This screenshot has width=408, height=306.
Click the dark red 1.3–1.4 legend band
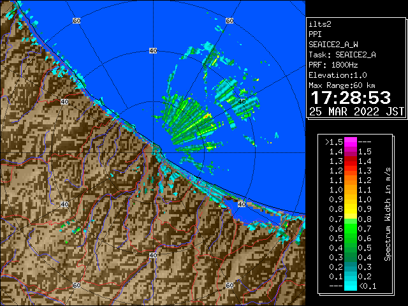tap(350, 161)
